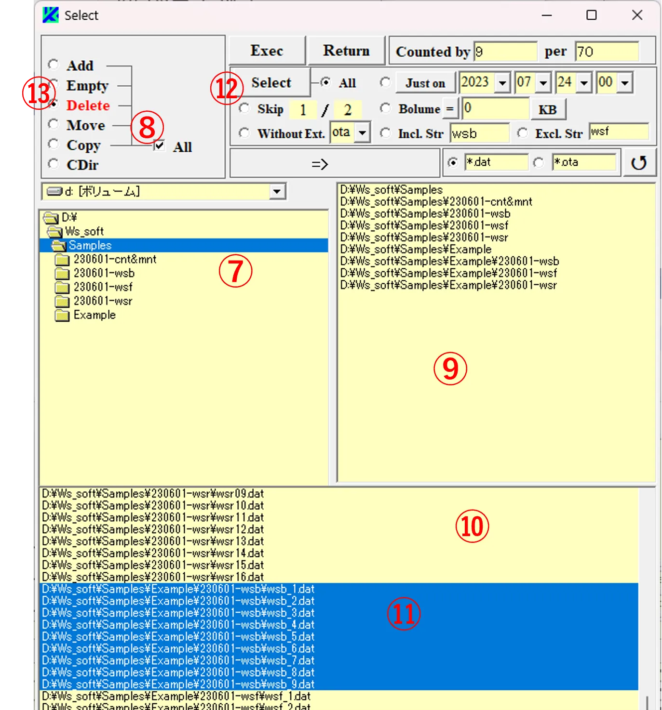Select wsb_5.dat file row

(339, 637)
